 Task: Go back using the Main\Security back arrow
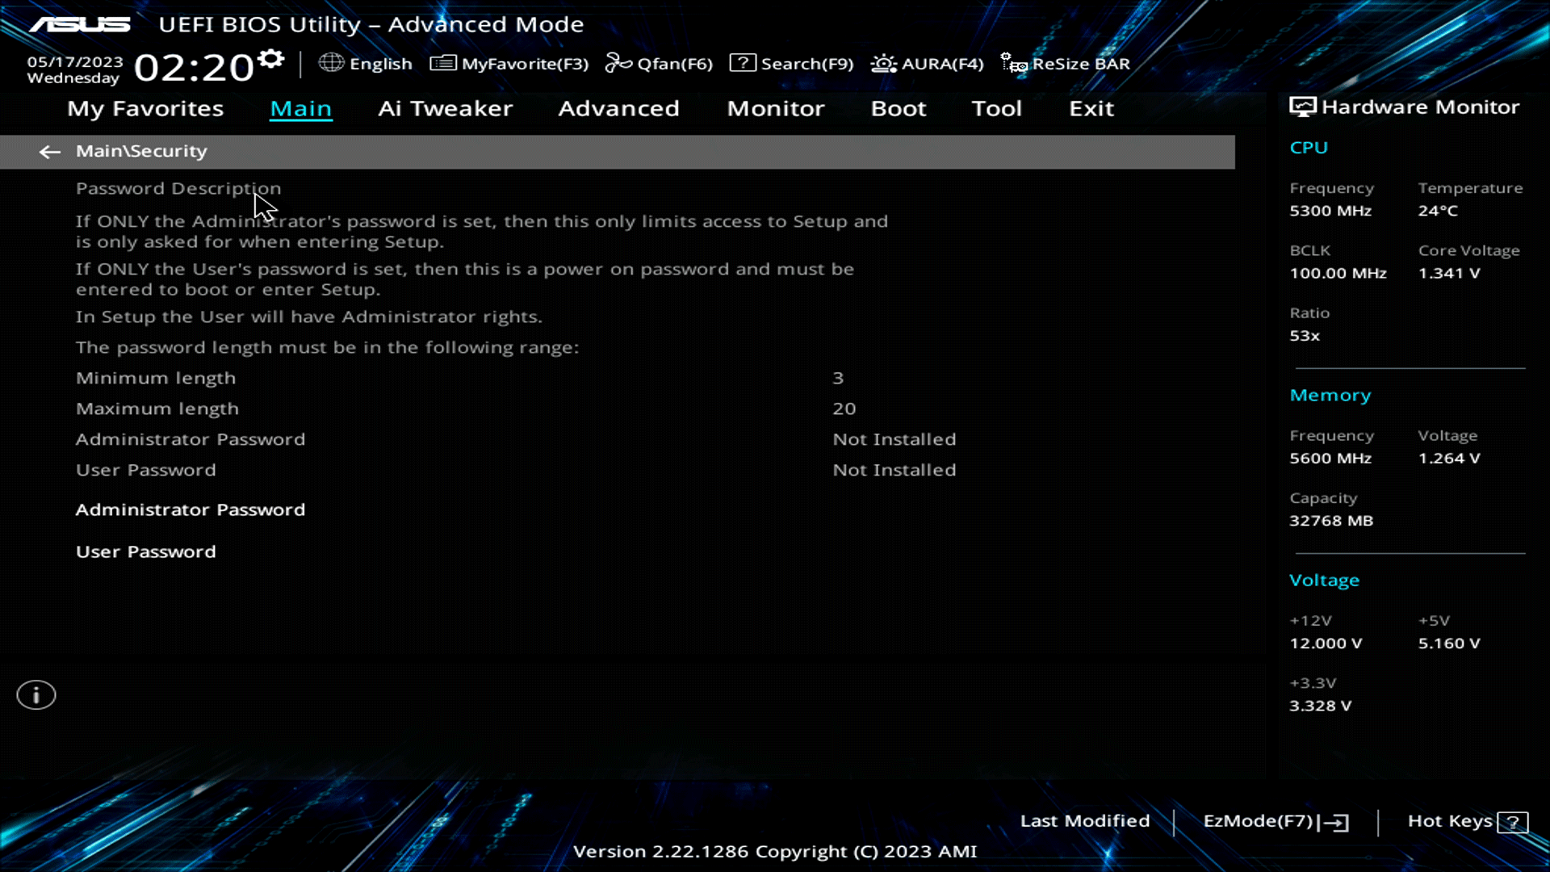(49, 152)
